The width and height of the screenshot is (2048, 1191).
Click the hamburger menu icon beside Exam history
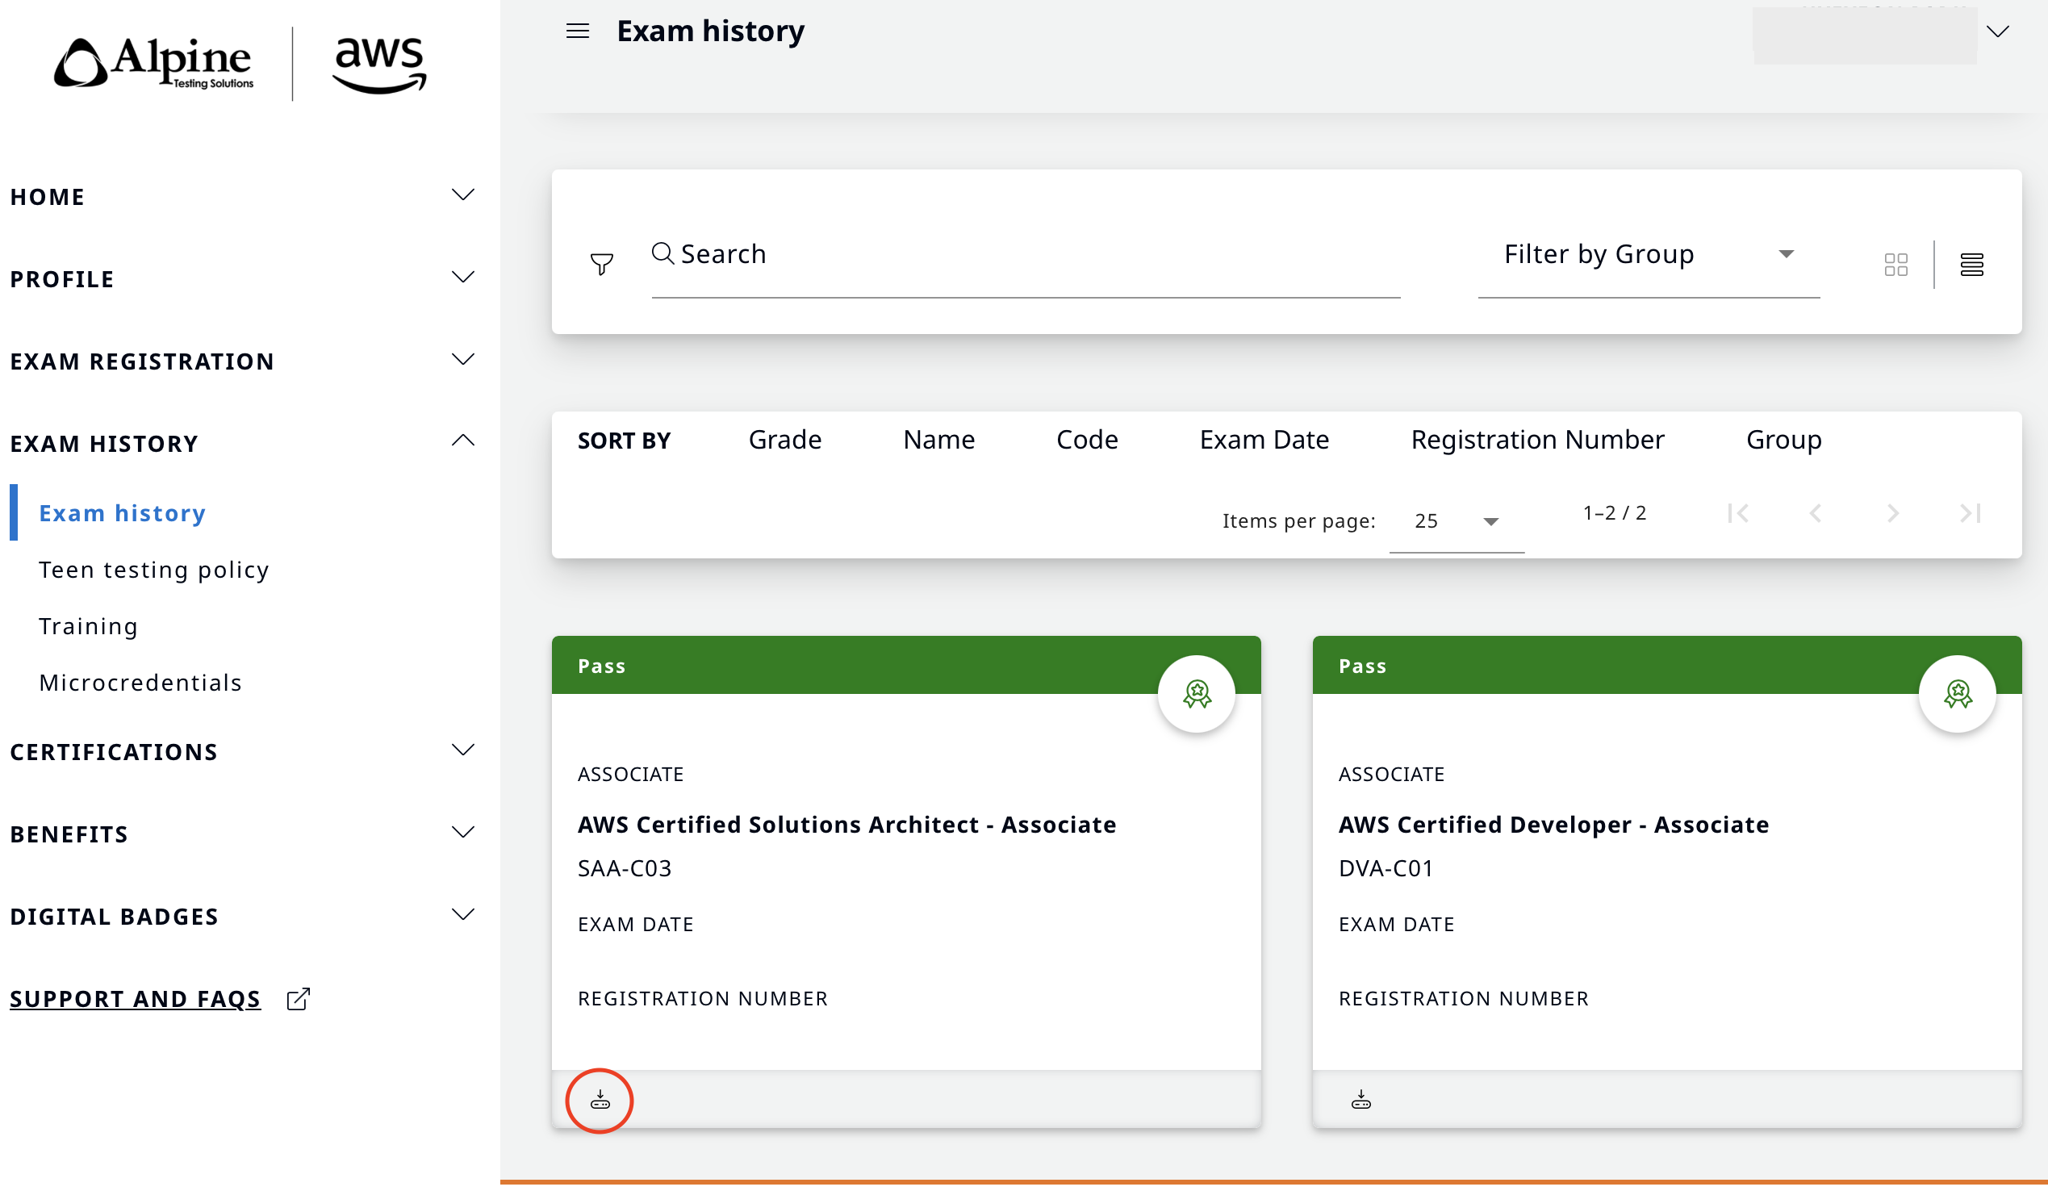[577, 31]
